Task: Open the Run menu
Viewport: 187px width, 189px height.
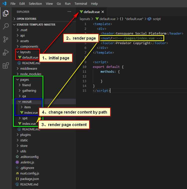Action: (x=68, y=4)
